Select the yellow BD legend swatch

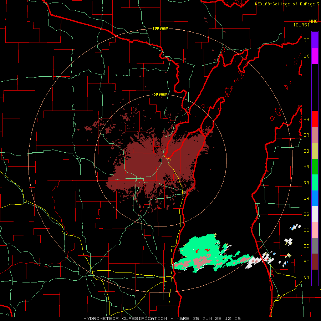point(315,151)
